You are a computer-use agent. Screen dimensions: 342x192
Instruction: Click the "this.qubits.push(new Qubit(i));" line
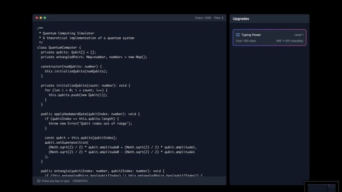tap(78, 95)
